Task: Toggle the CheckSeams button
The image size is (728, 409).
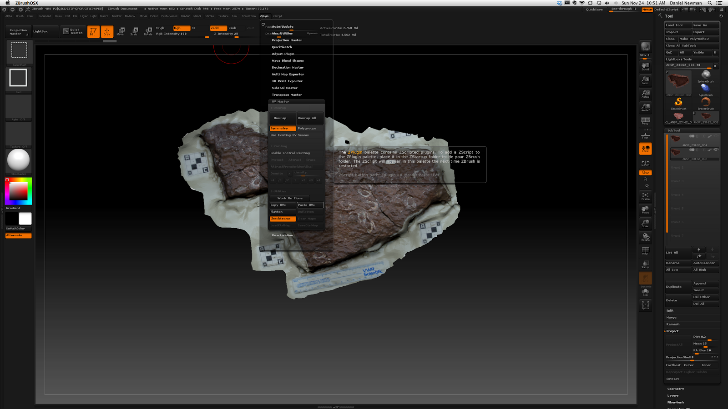Action: tap(283, 219)
